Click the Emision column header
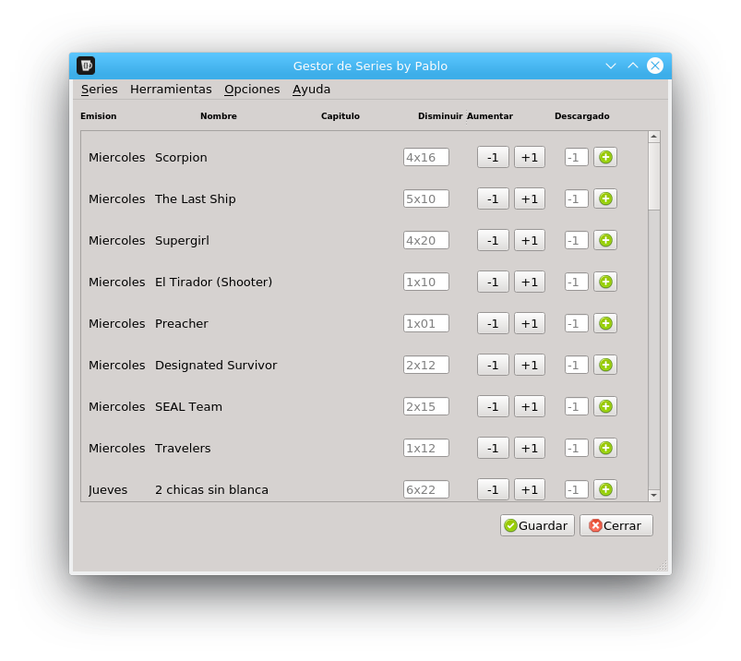The height and width of the screenshot is (661, 741). [x=99, y=116]
